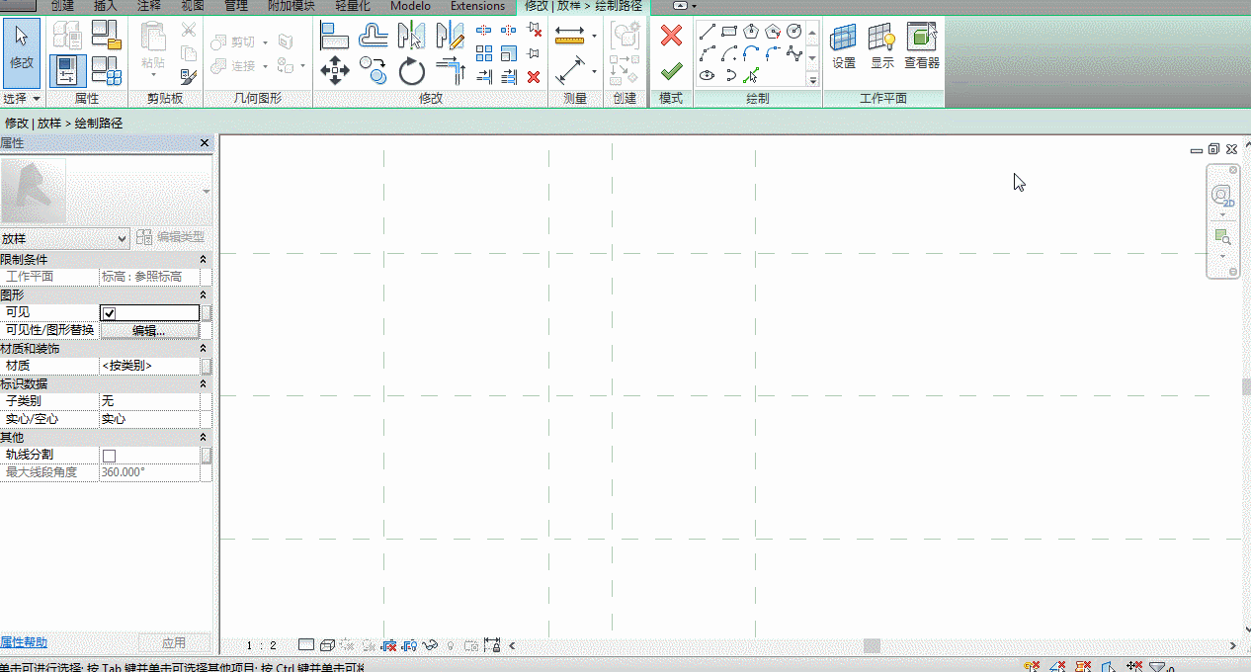
Task: Click the 编辑类型 (Edit Type) button
Action: coord(171,237)
